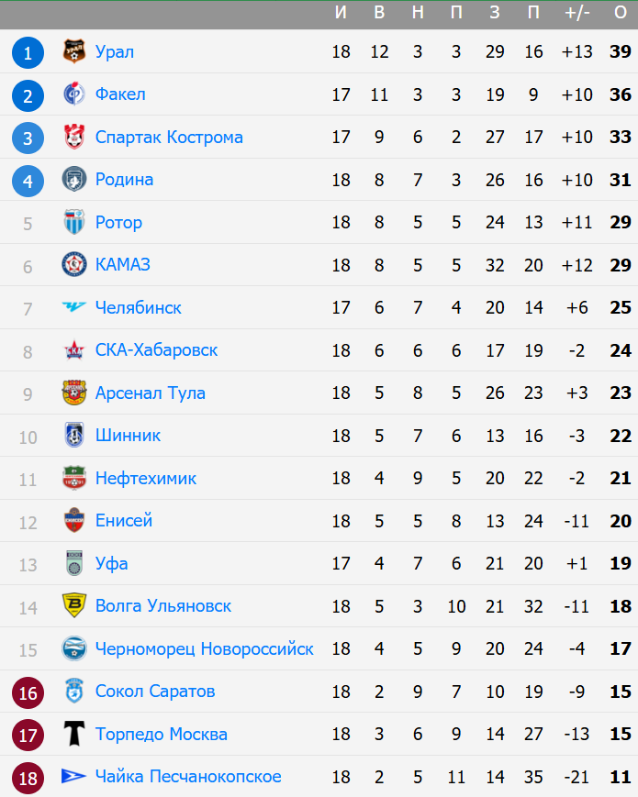Screen dimensions: 638x797
Task: Click the КАМАЗ team logo
Action: pyautogui.click(x=73, y=265)
